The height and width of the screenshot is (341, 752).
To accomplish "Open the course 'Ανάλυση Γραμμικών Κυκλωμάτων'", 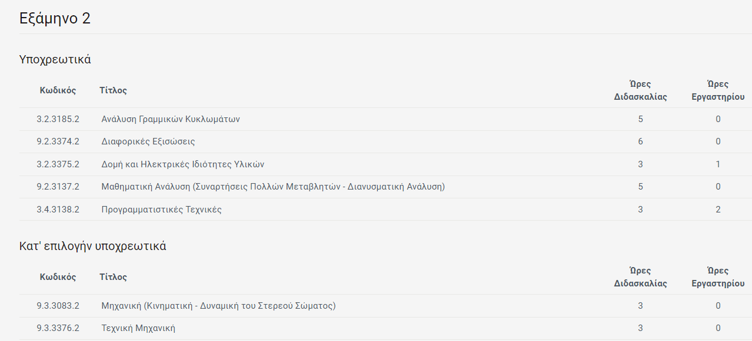I will (171, 119).
